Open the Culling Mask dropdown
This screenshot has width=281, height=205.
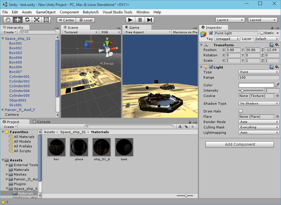click(259, 127)
